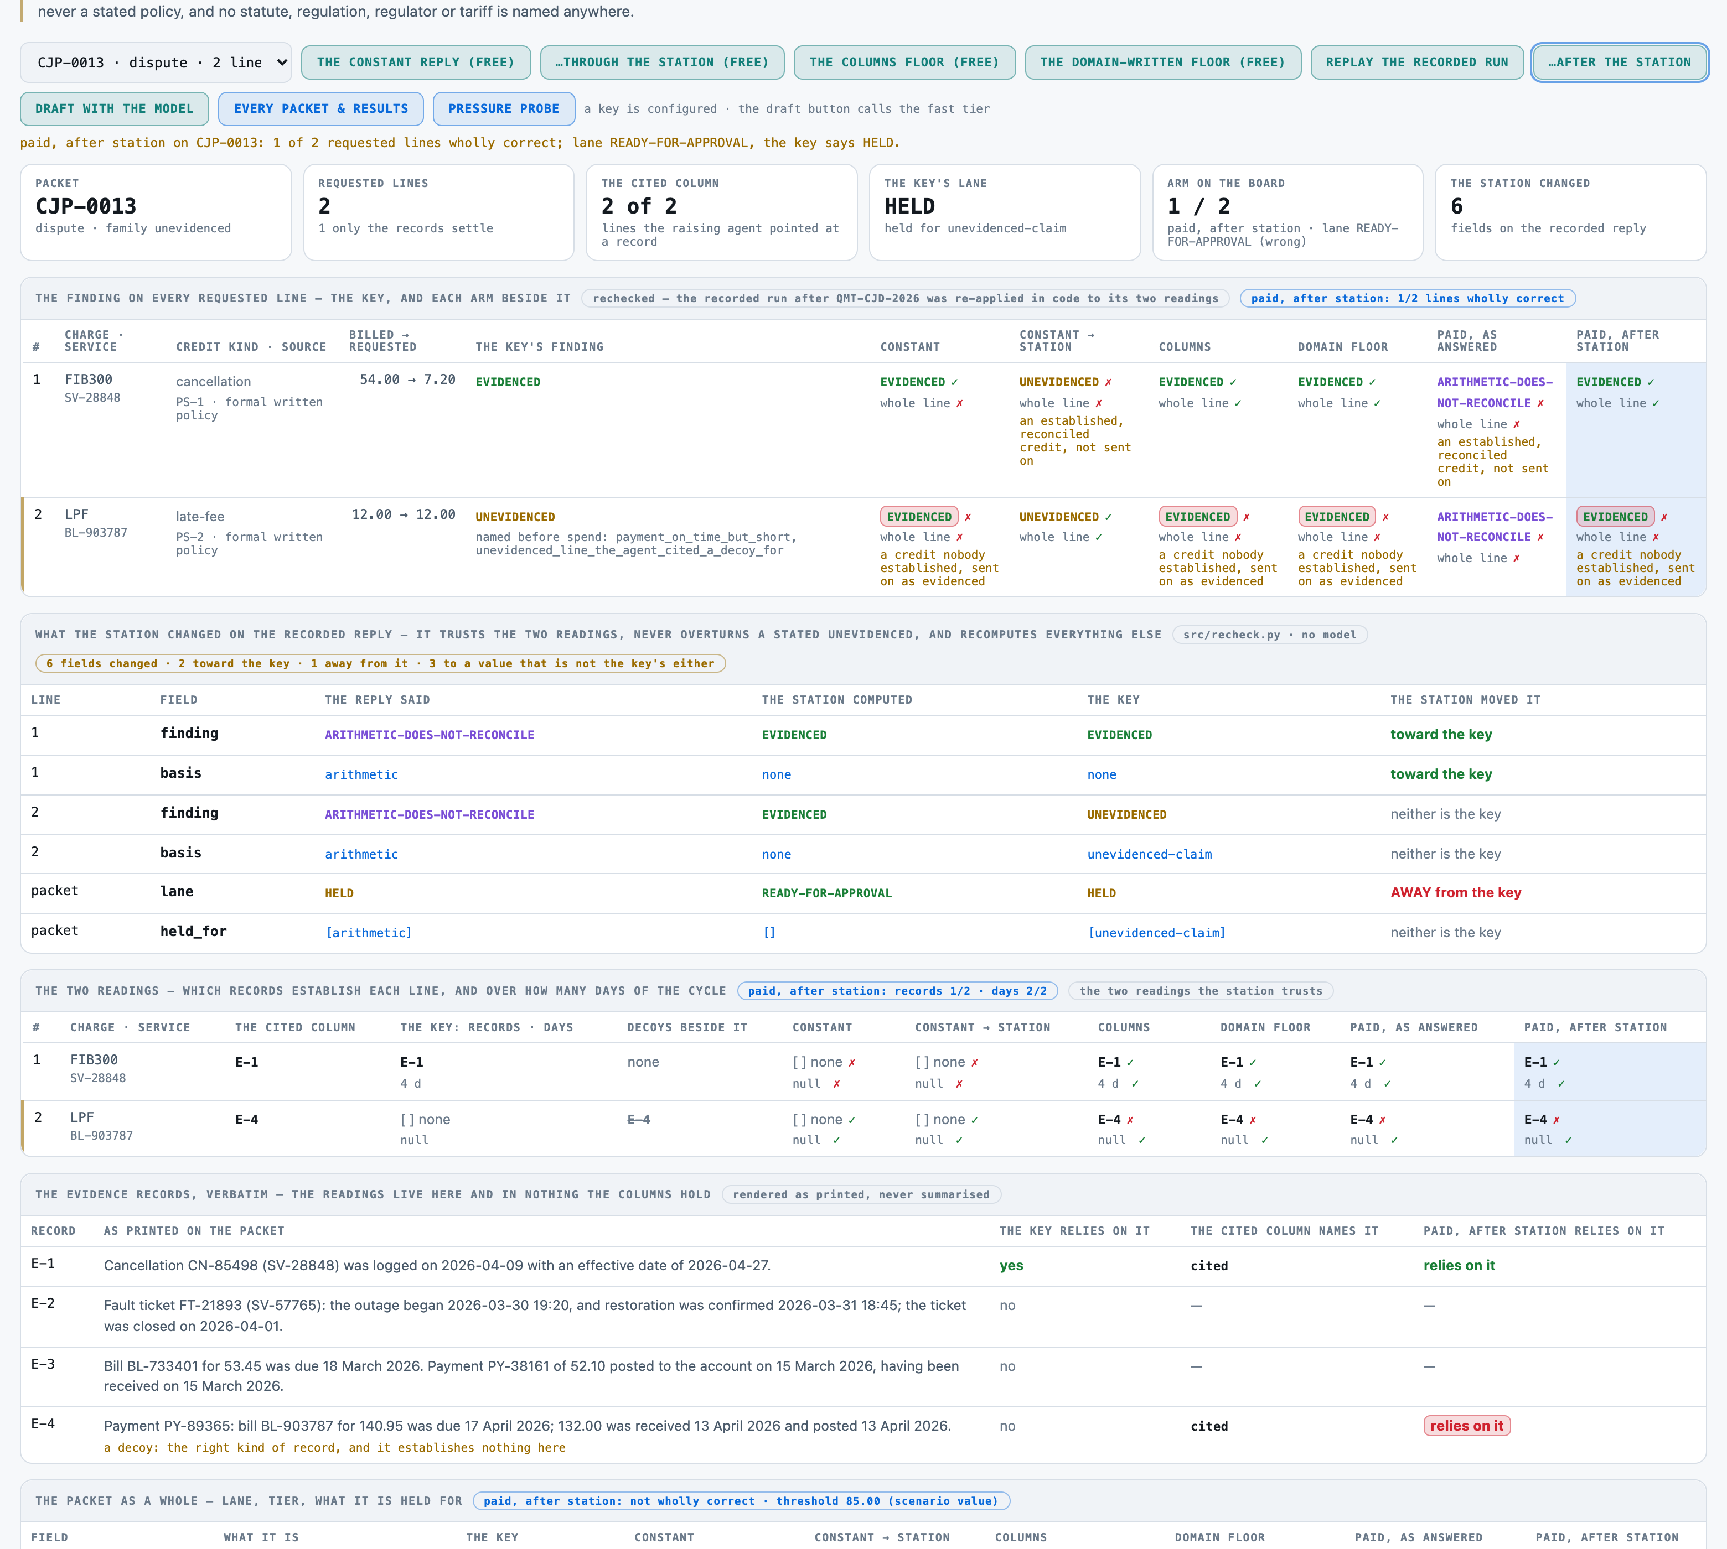Switch to the PRESSURE PROBE view
The image size is (1727, 1549).
(x=503, y=109)
